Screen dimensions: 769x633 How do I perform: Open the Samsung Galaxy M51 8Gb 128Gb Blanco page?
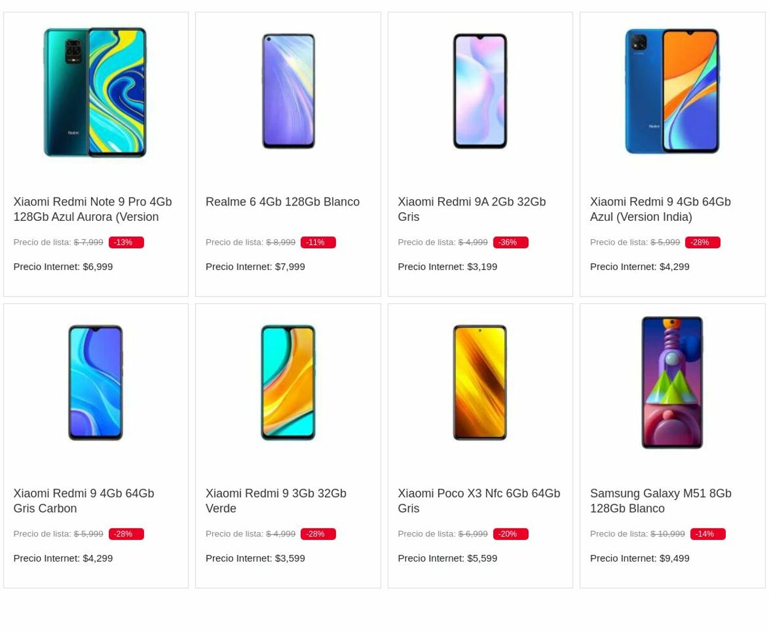(x=660, y=501)
